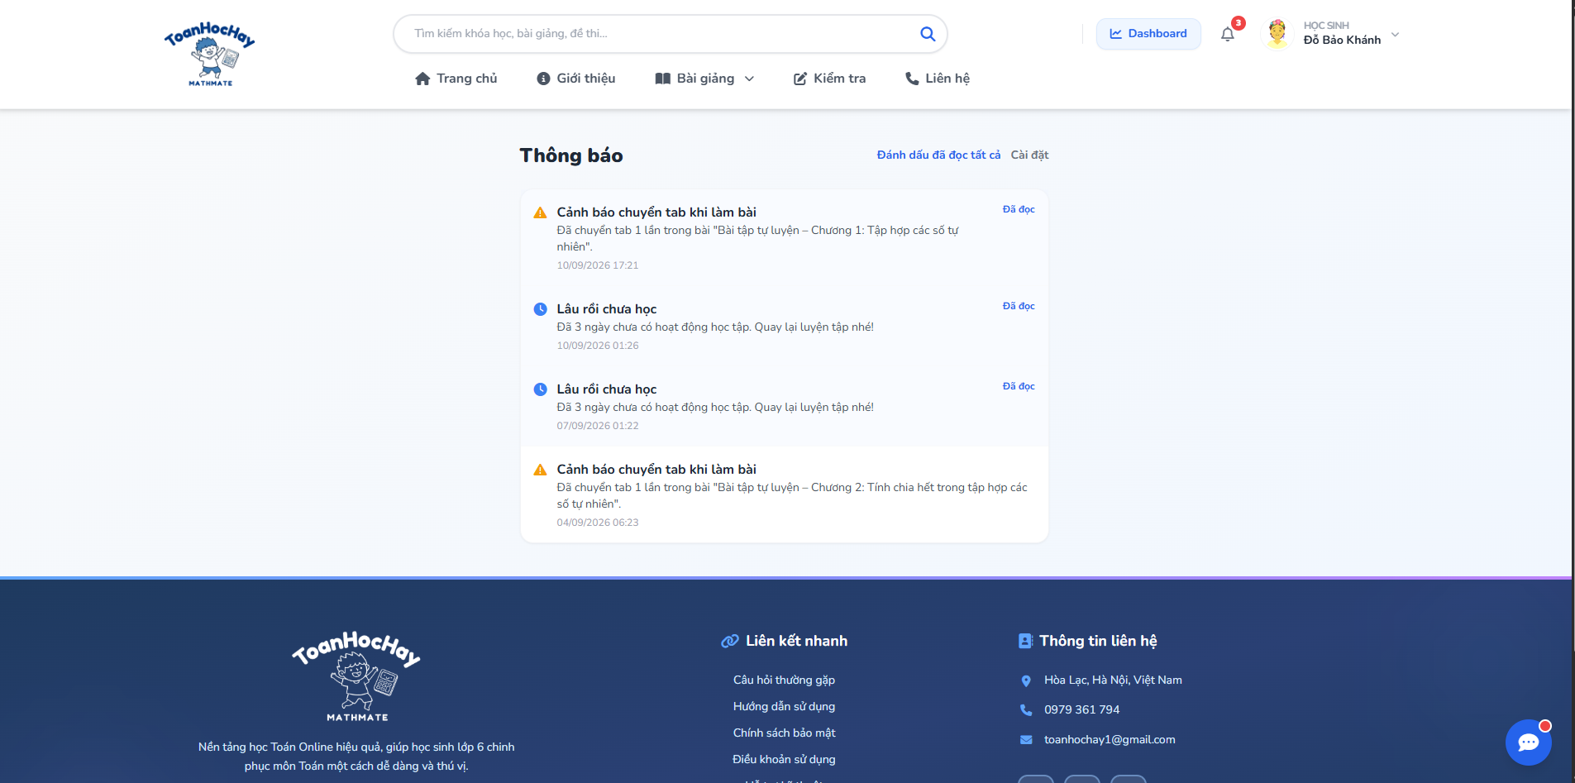Click the Thông tin liên hệ contact icon
Viewport: 1575px width, 783px height.
pos(1025,641)
